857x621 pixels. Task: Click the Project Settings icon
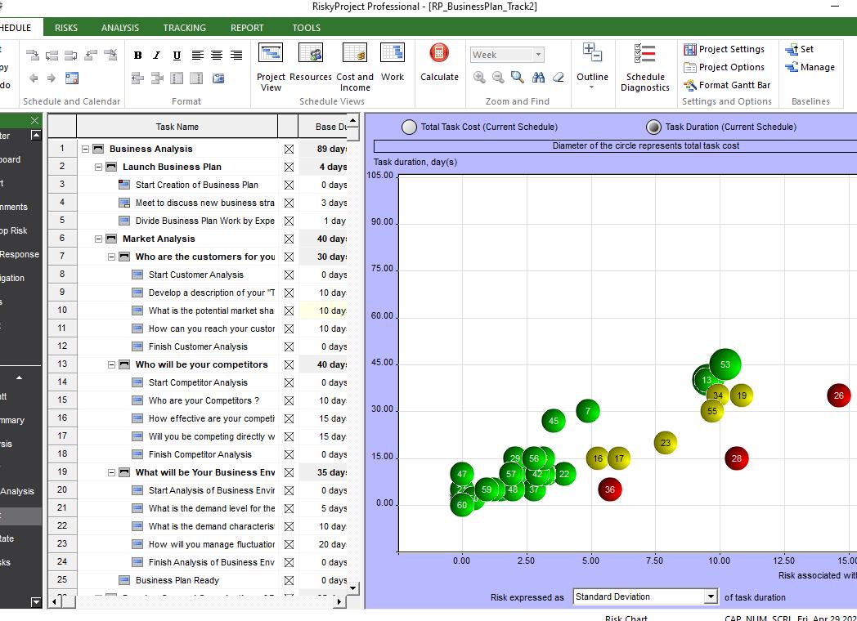(689, 49)
